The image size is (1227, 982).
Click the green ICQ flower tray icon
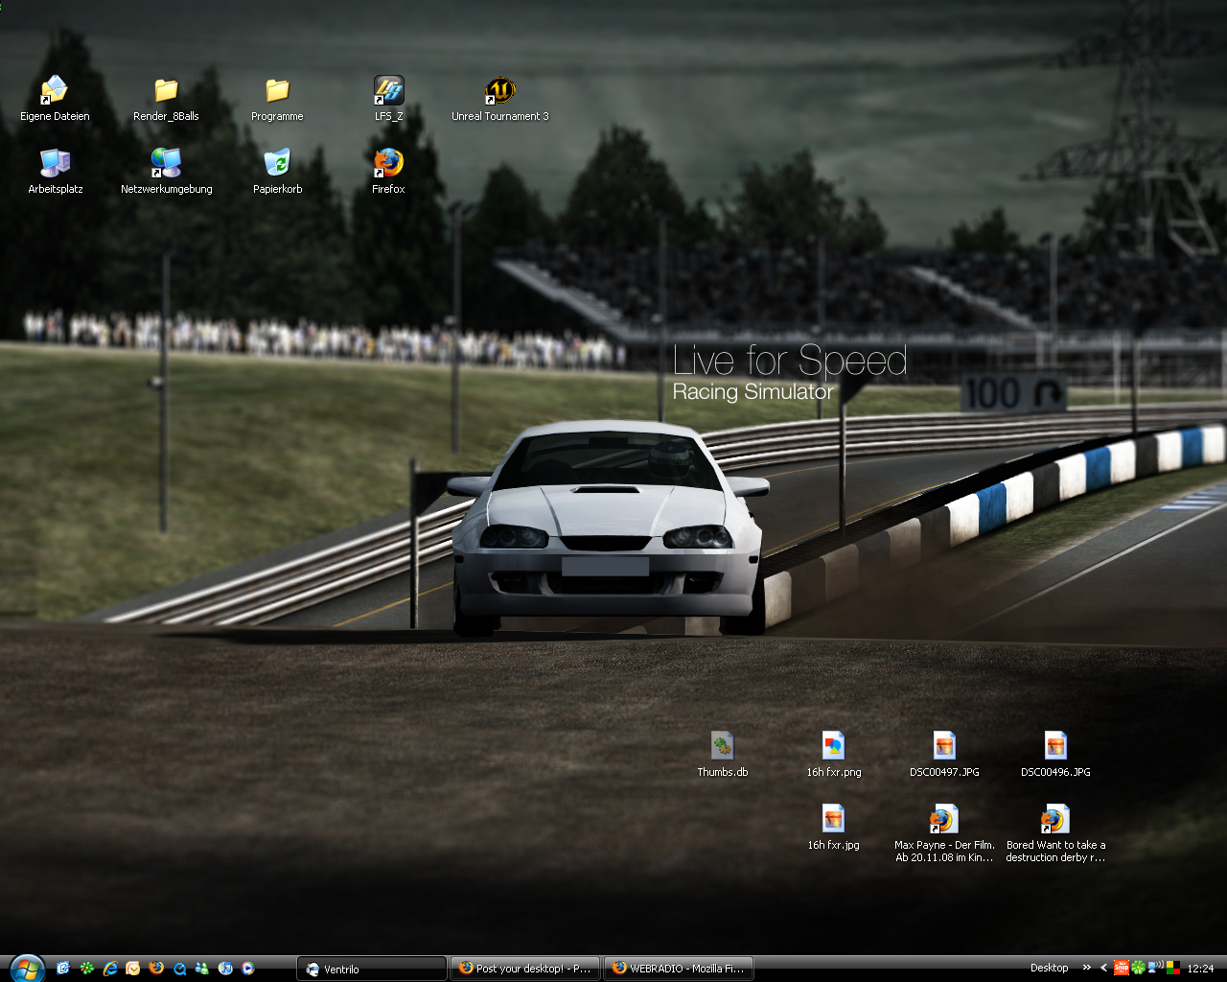1138,969
